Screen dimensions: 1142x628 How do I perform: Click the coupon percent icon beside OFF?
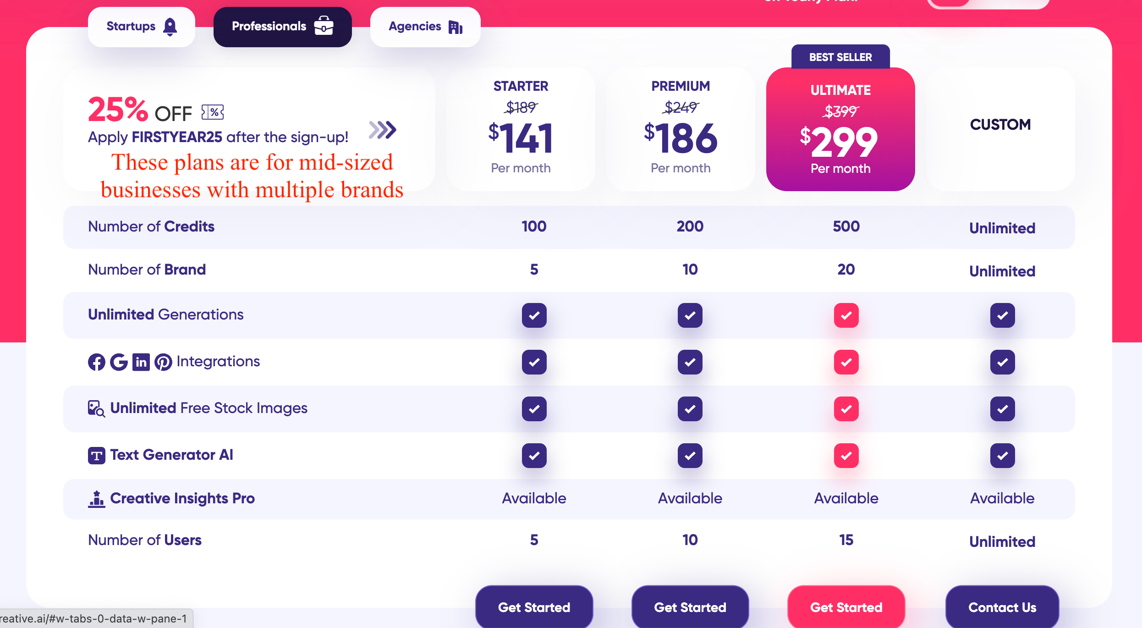click(x=213, y=112)
